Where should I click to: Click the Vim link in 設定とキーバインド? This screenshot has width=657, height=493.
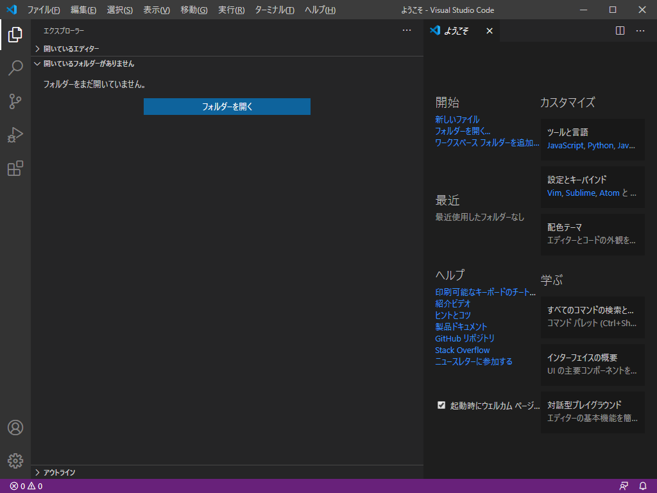point(554,193)
